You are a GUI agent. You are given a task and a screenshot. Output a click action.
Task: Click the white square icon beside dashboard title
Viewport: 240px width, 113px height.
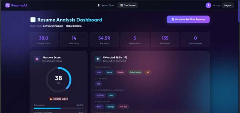[x=33, y=20]
